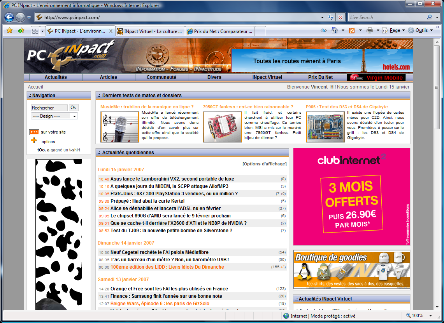Viewport: 444px width, 323px height.
Task: Open the Articles site menu
Action: [x=109, y=77]
